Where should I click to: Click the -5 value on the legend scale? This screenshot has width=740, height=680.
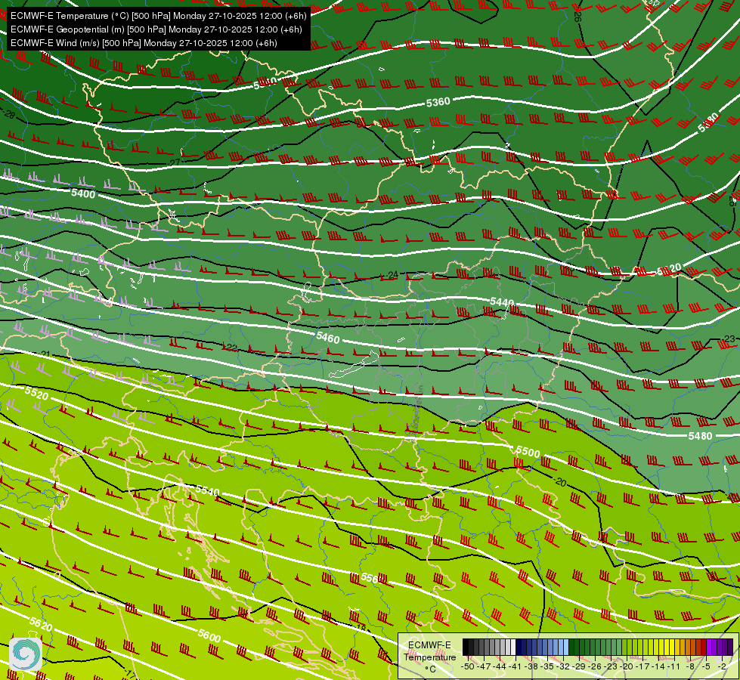(705, 666)
